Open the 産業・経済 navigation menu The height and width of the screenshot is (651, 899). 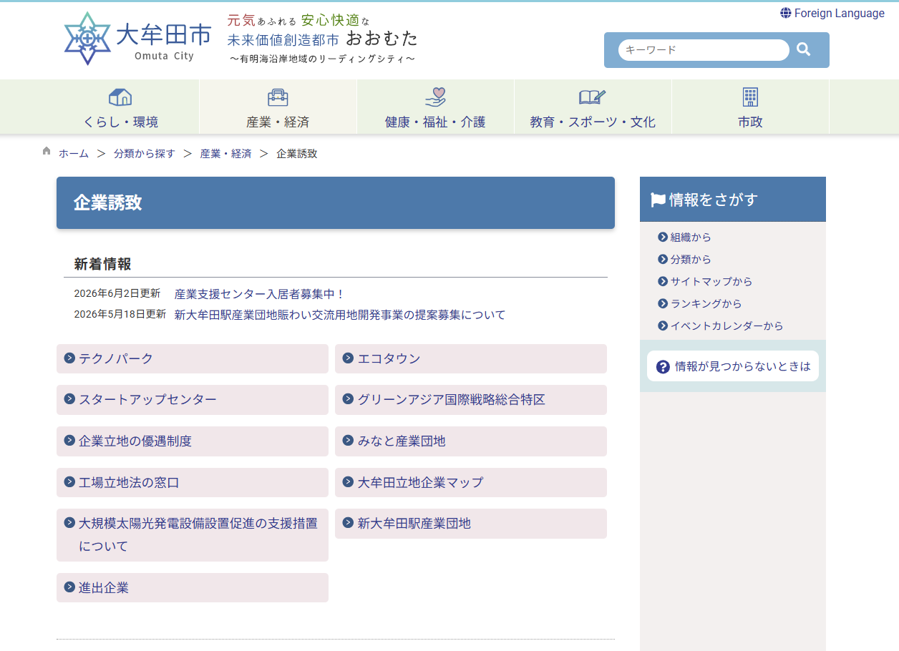(278, 107)
